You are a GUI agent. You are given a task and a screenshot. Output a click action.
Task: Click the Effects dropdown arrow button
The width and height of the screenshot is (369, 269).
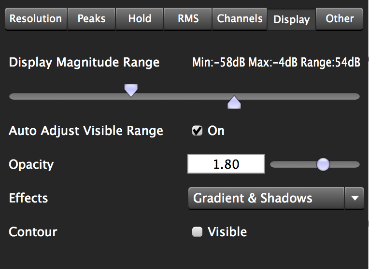tap(355, 198)
